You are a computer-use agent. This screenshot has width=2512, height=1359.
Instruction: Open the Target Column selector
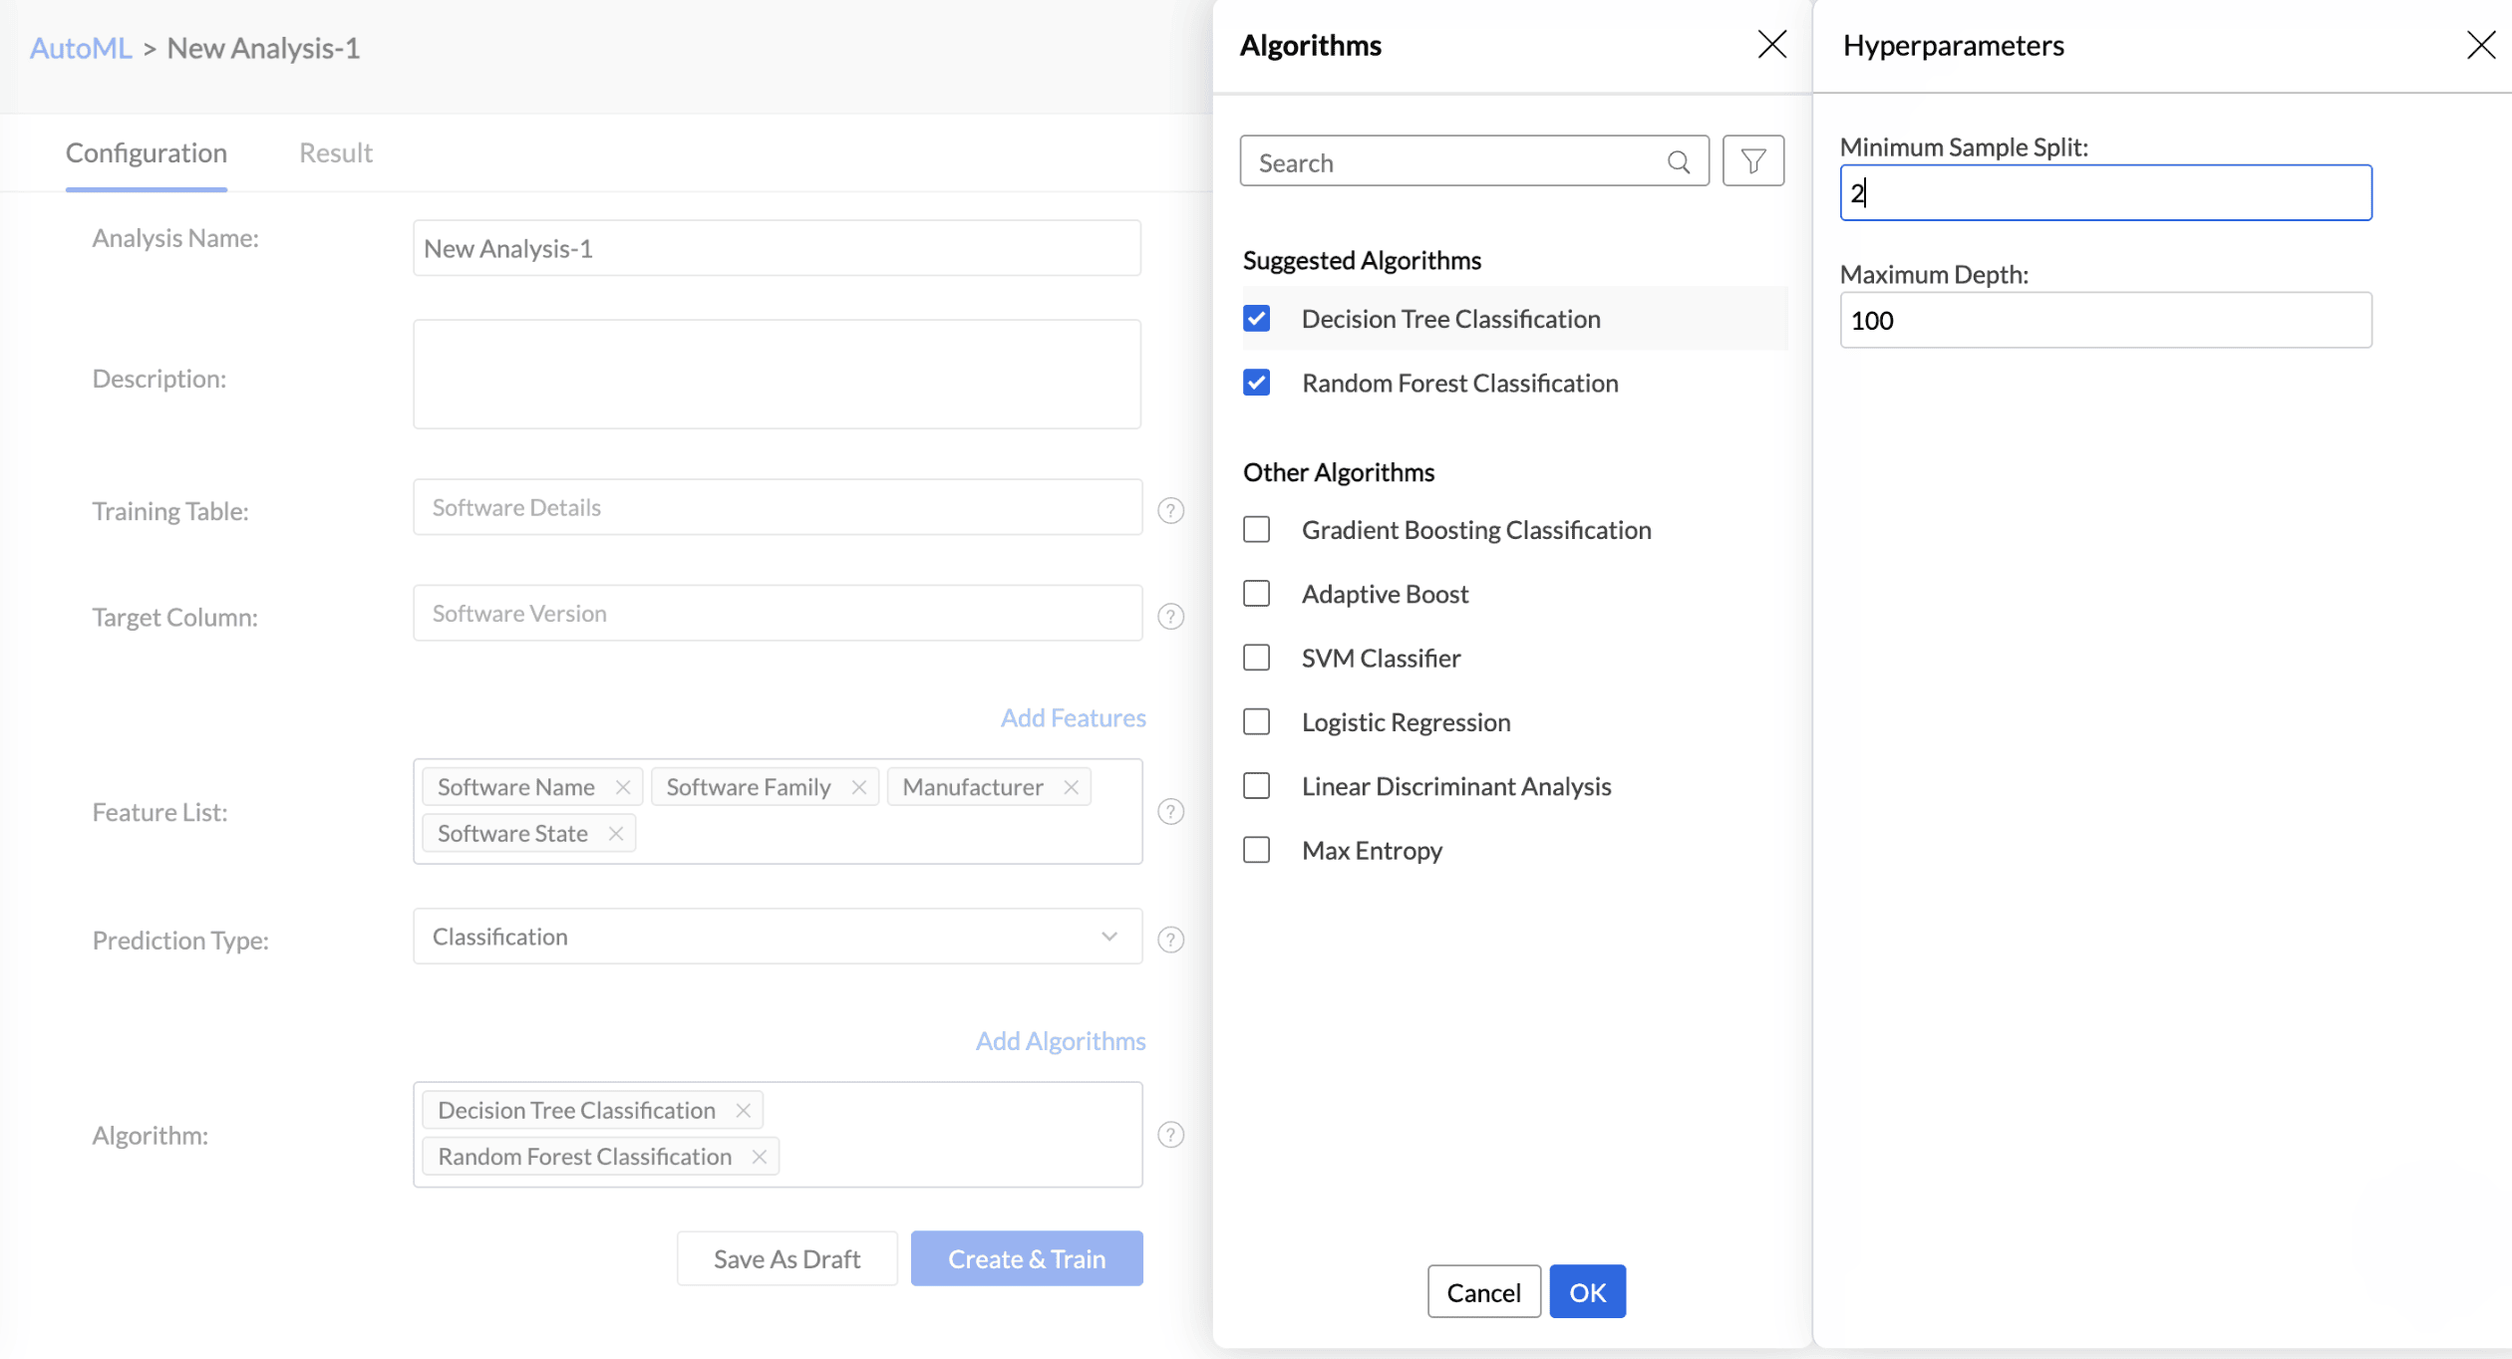(777, 613)
